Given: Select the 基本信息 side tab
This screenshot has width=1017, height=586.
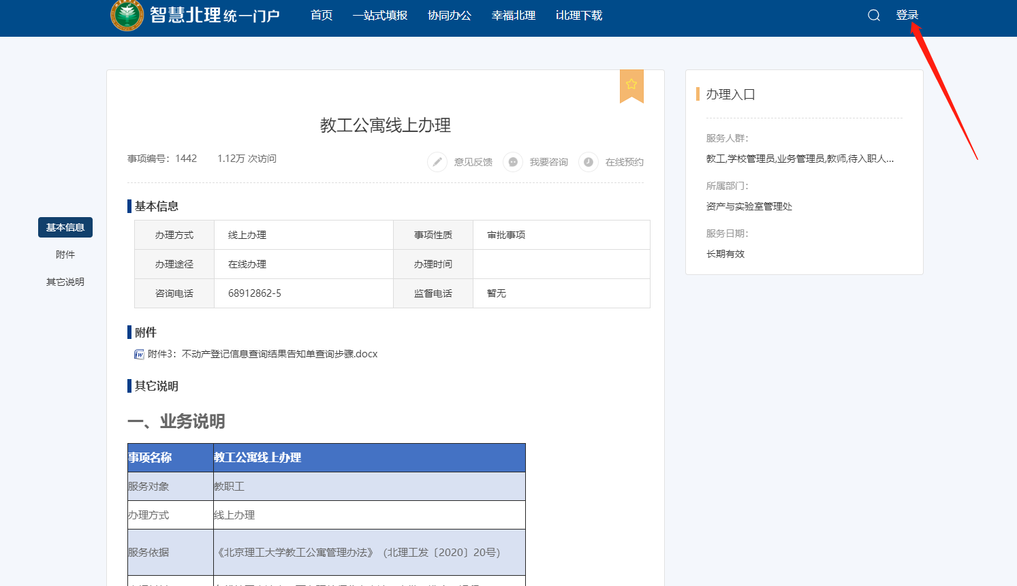Looking at the screenshot, I should [x=65, y=227].
